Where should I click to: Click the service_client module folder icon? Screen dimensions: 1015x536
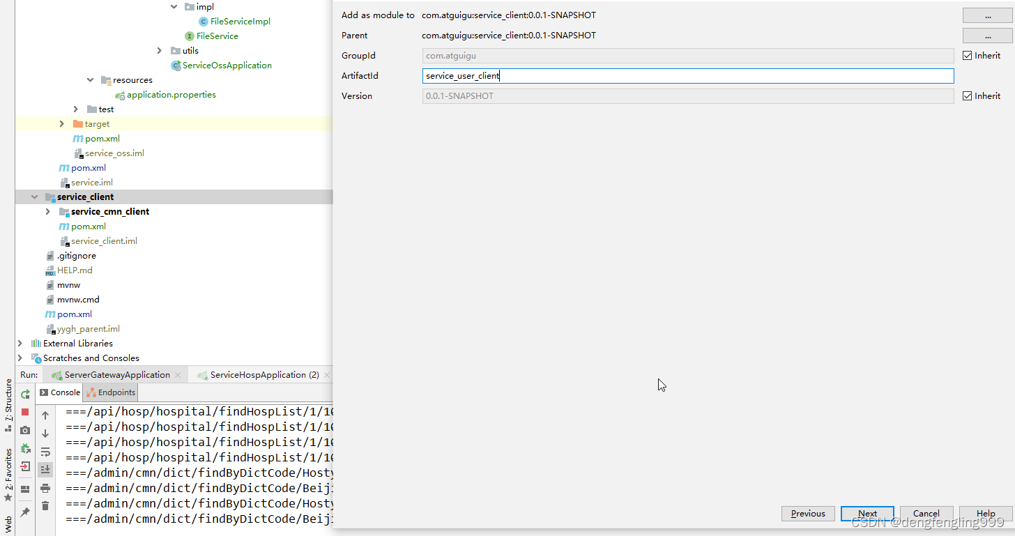click(x=50, y=197)
